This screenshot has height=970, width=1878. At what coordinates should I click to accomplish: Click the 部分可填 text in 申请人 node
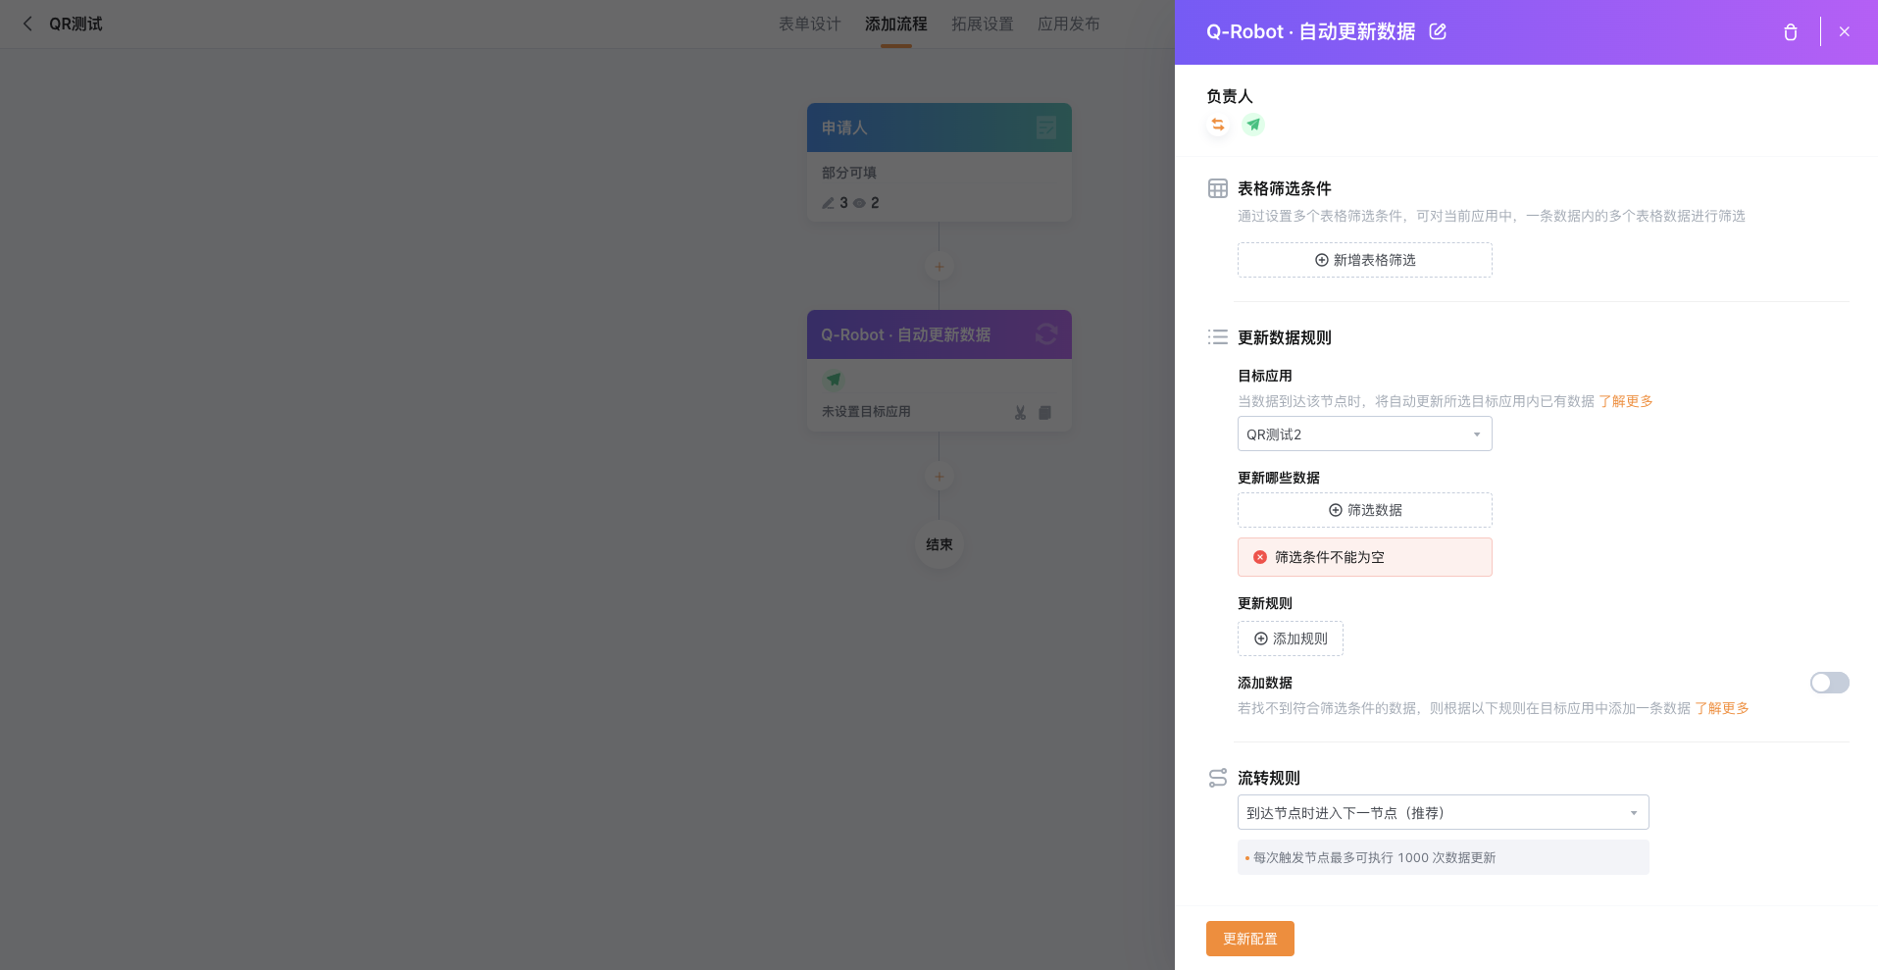pyautogui.click(x=849, y=173)
